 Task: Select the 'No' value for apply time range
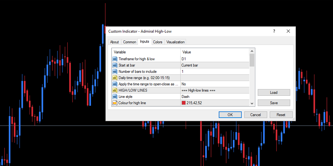(x=215, y=84)
